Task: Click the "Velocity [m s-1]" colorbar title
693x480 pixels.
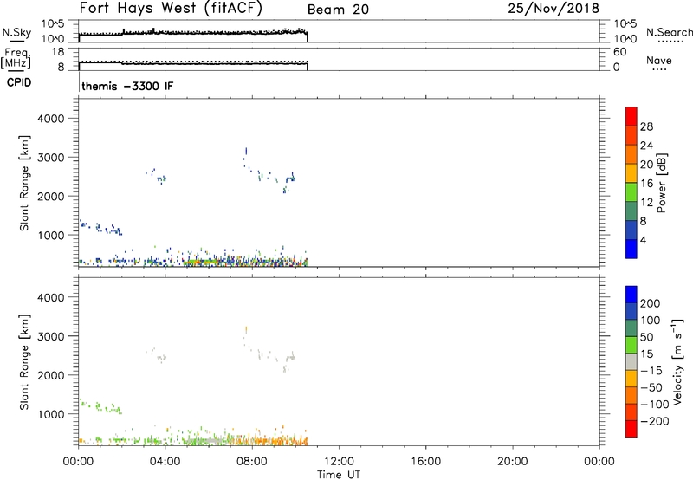Action: [x=677, y=361]
